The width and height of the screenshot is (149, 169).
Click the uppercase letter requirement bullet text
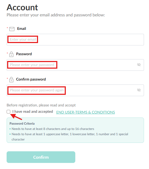70,137
